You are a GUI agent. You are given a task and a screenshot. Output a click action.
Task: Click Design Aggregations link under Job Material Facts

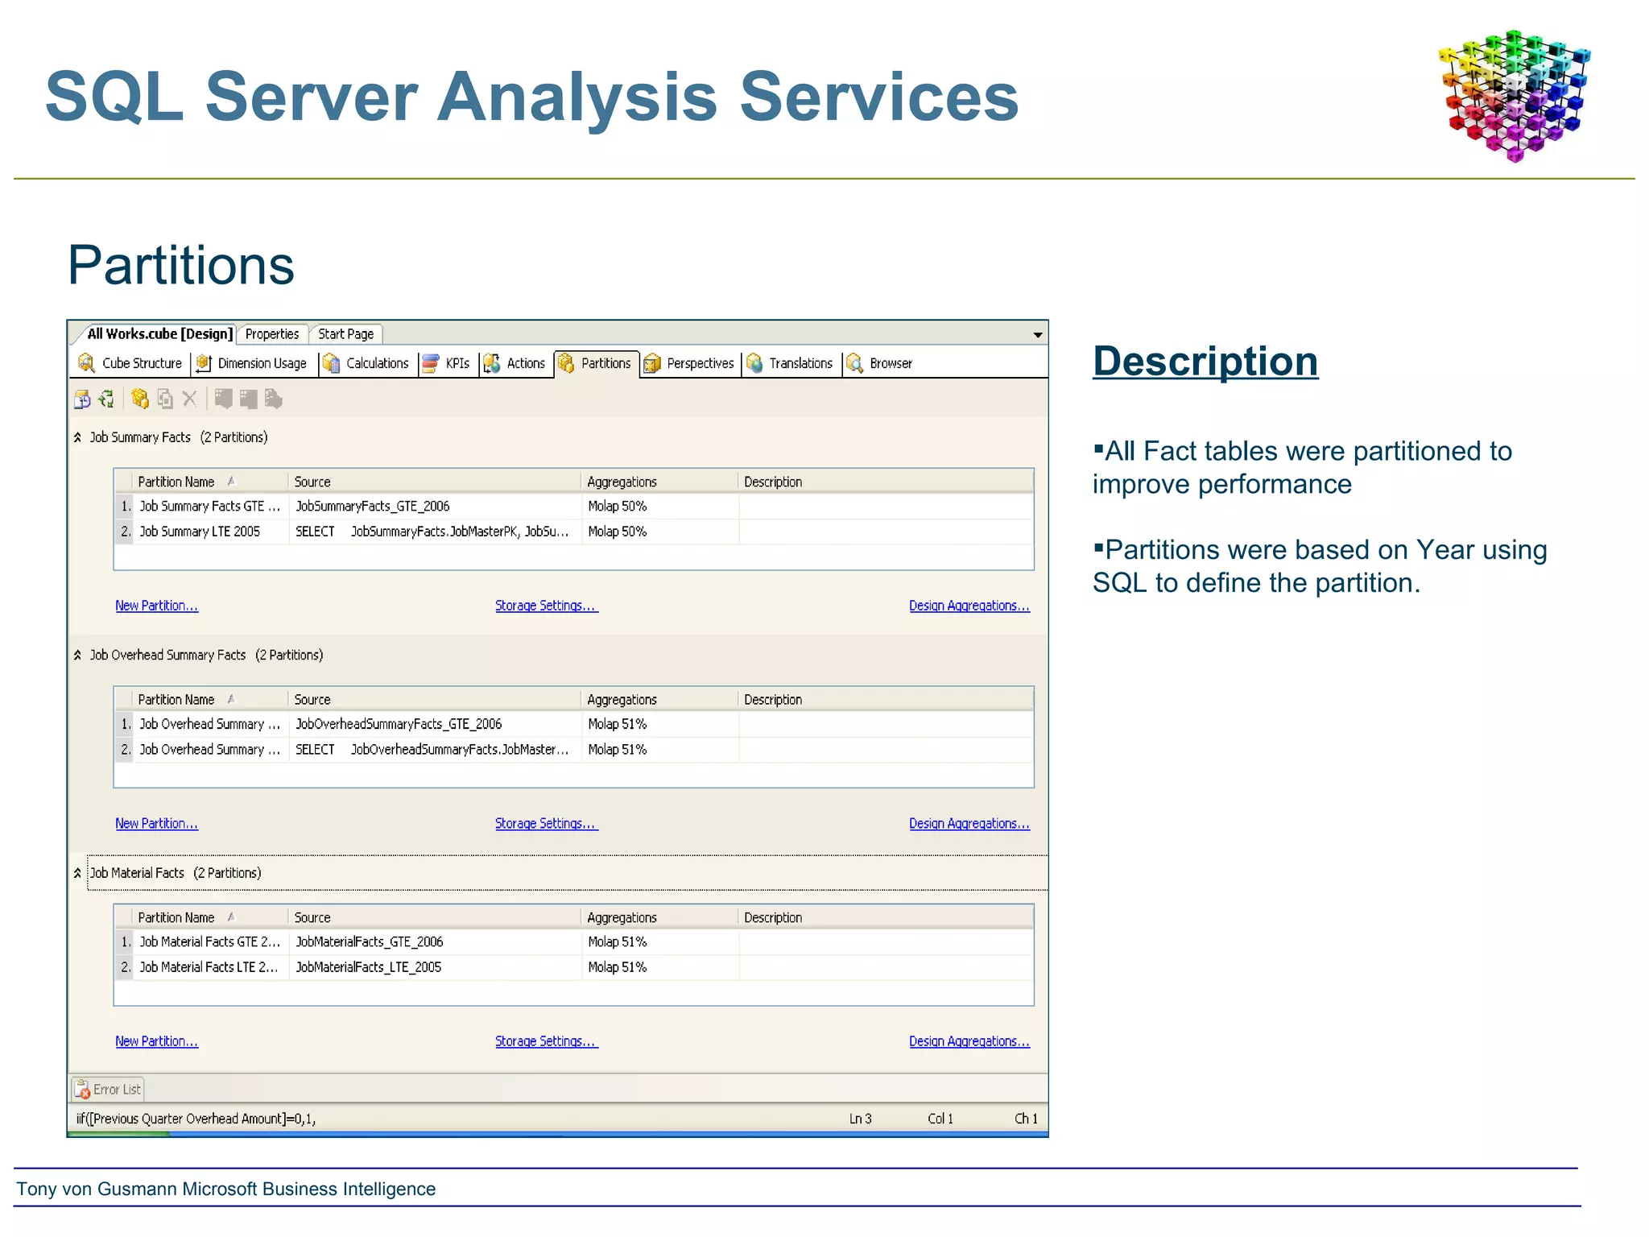(969, 1041)
